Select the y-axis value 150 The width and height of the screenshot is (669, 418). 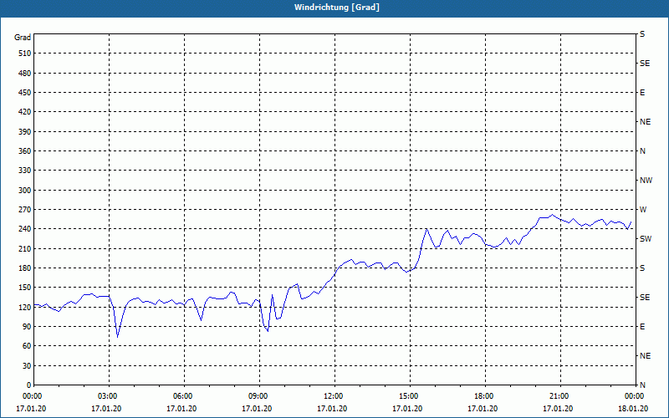(x=25, y=288)
